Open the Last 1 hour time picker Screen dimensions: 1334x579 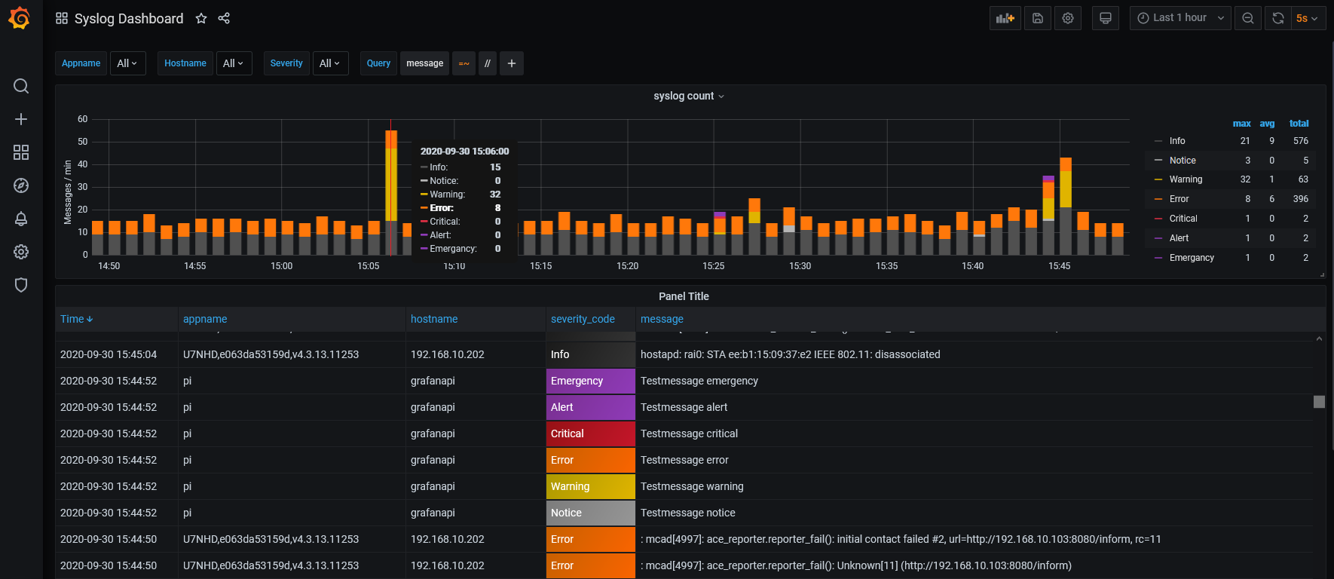pos(1180,18)
